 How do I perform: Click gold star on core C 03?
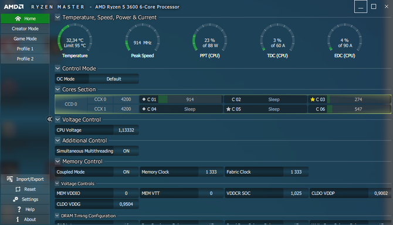point(312,99)
